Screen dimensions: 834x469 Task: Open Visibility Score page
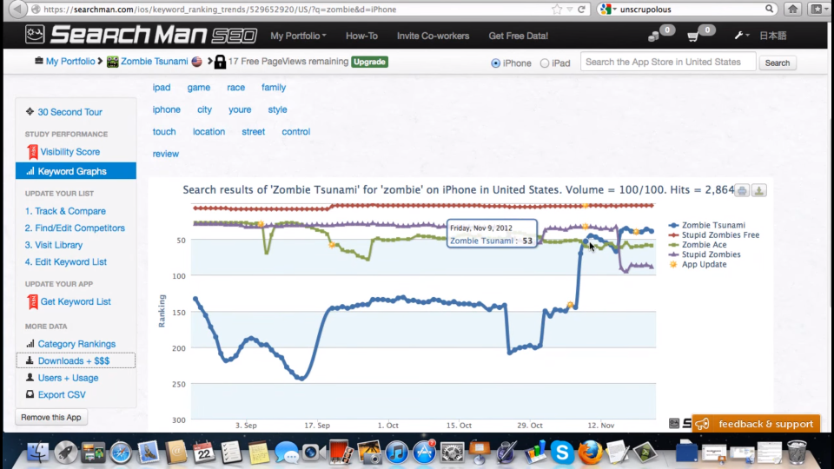(x=69, y=152)
